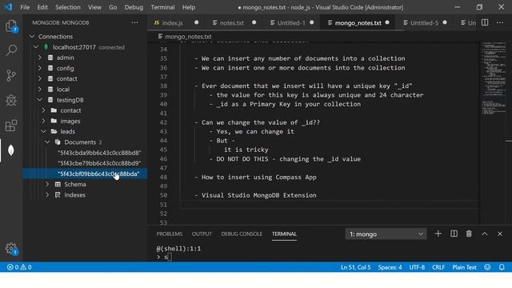This screenshot has width=512, height=288.
Task: Split the editor with the split icon
Action: point(485,22)
